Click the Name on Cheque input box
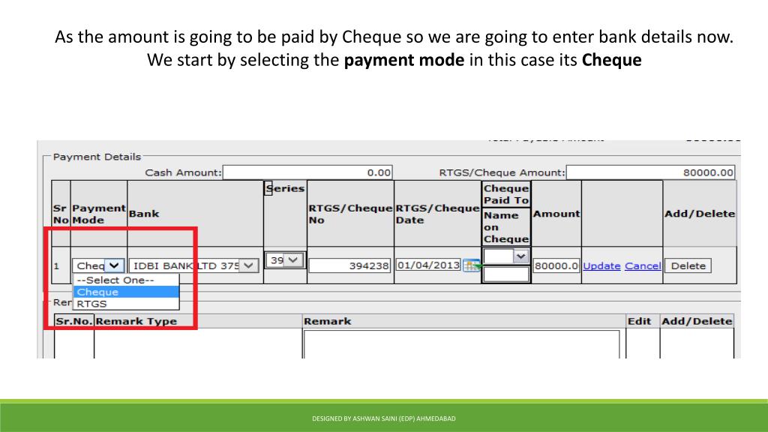This screenshot has width=768, height=432. tap(506, 274)
